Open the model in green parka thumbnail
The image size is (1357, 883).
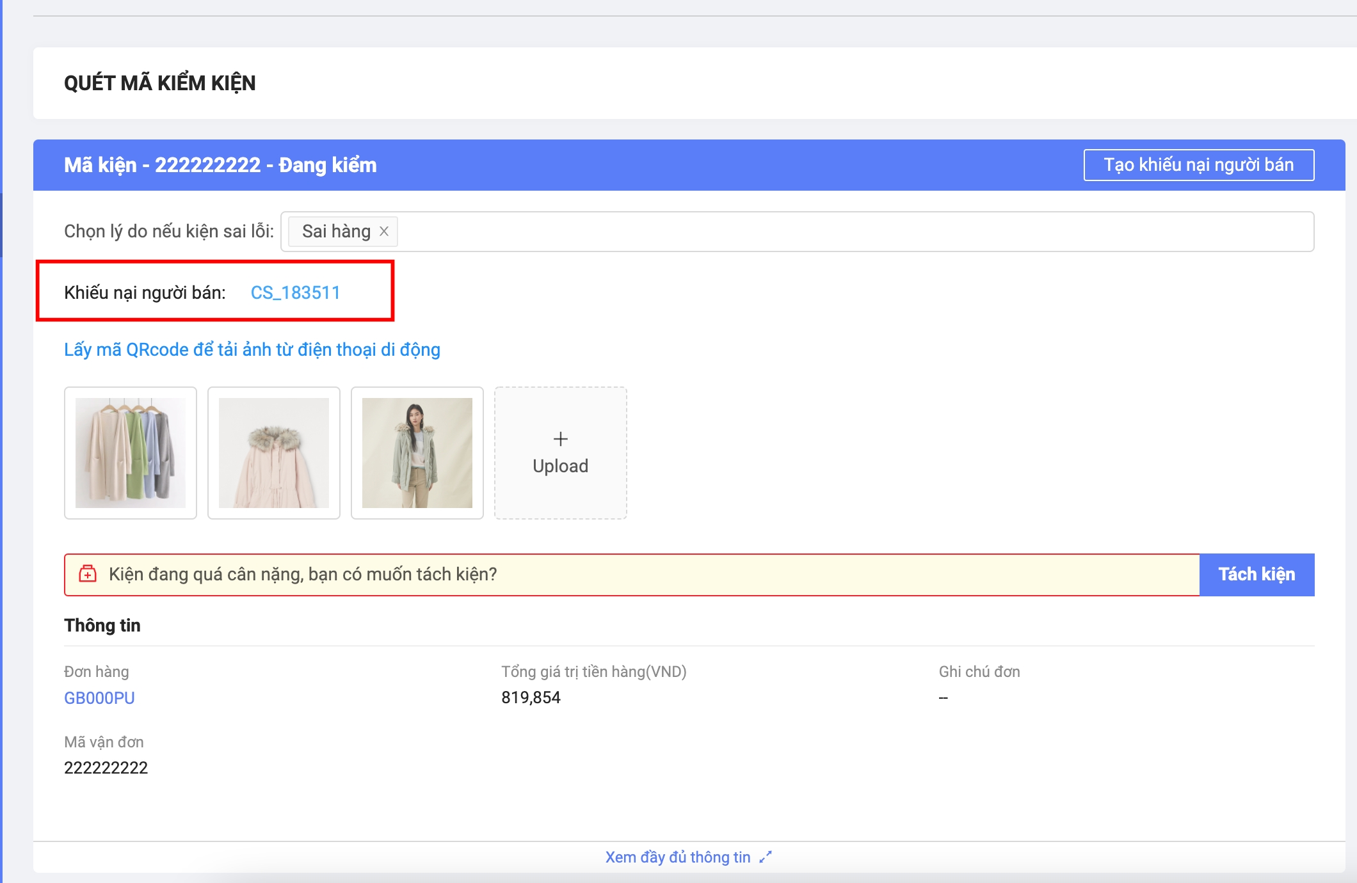417,453
